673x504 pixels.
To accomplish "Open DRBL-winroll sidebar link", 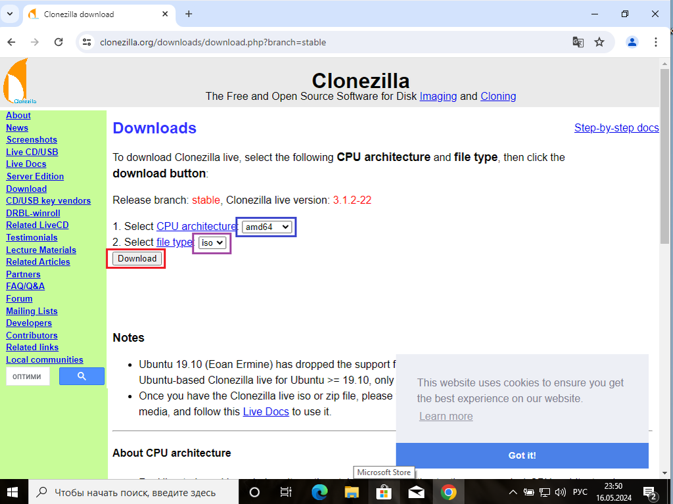I will [33, 214].
